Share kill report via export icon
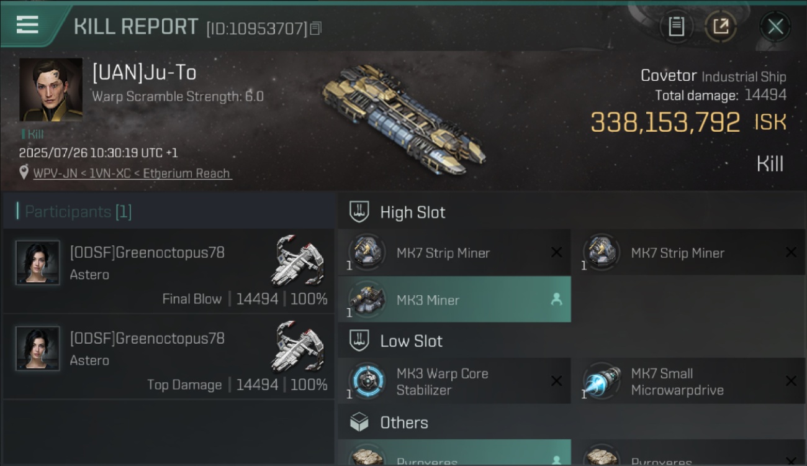Screen dimensions: 807x466 click(x=721, y=27)
